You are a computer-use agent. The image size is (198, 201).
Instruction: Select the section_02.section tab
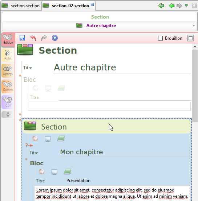click(x=68, y=5)
